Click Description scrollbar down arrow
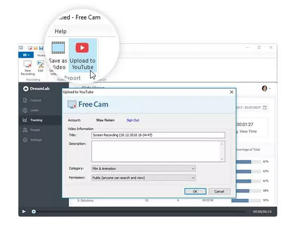 [x=222, y=159]
